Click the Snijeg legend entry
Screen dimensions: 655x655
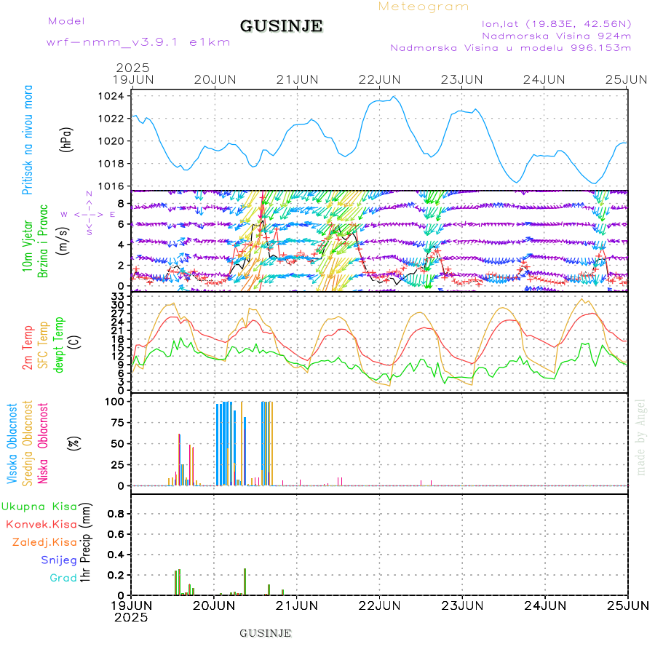59,560
